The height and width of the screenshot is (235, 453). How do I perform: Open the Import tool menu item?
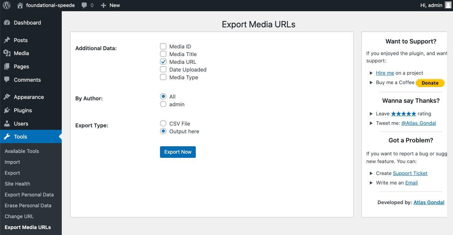(x=12, y=162)
